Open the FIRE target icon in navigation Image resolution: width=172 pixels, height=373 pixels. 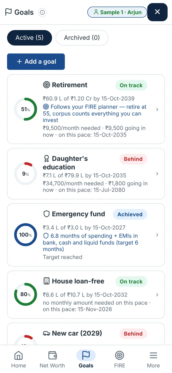[120, 355]
